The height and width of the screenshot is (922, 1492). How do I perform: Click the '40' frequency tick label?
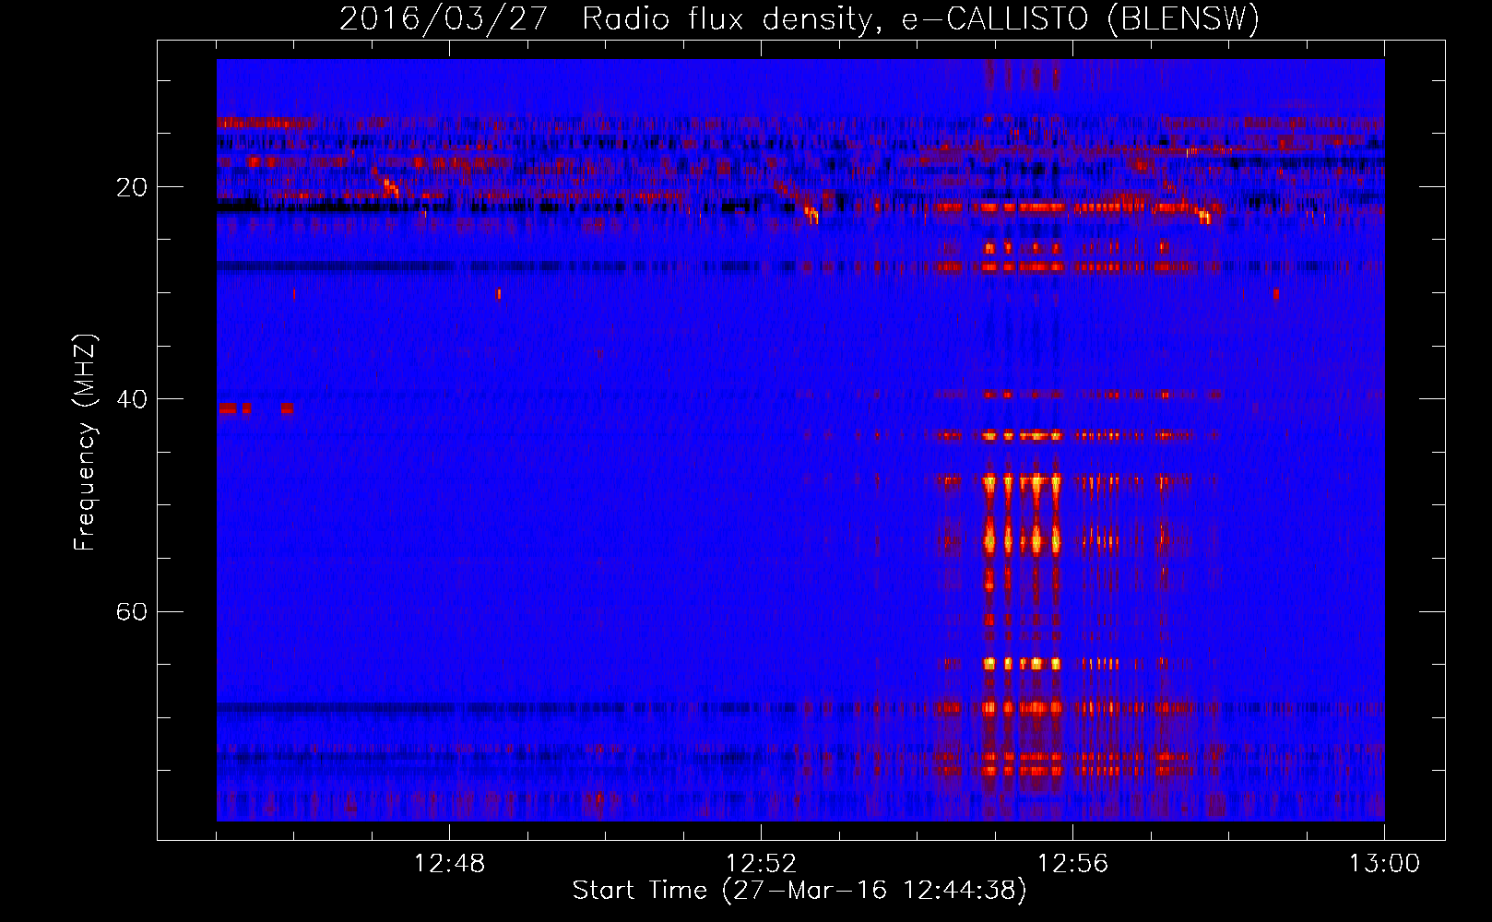coord(132,399)
